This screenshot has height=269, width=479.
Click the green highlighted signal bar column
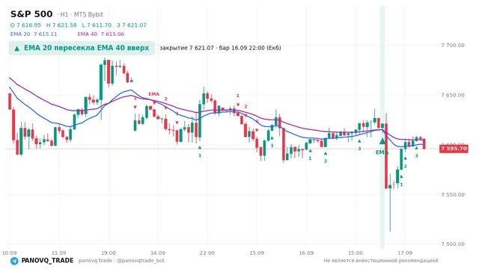pos(382,127)
